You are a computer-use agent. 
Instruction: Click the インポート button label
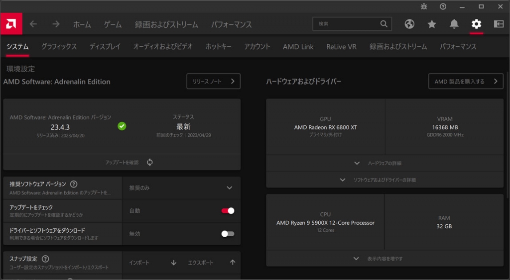tap(139, 263)
